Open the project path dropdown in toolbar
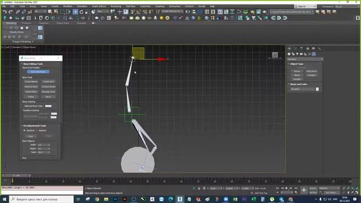This screenshot has height=203, width=361. click(x=292, y=12)
